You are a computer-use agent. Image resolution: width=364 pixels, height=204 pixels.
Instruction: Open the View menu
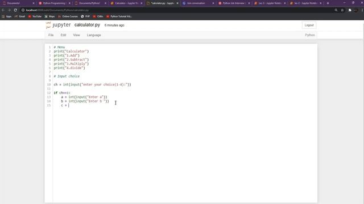(76, 35)
